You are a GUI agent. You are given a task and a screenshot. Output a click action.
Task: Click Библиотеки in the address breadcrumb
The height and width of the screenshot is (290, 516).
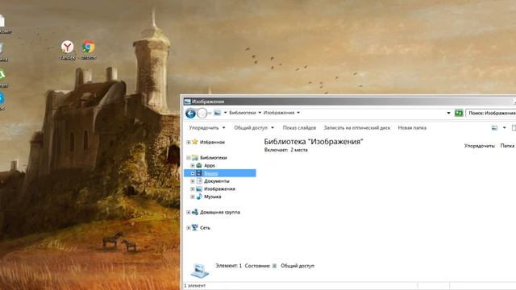[243, 113]
